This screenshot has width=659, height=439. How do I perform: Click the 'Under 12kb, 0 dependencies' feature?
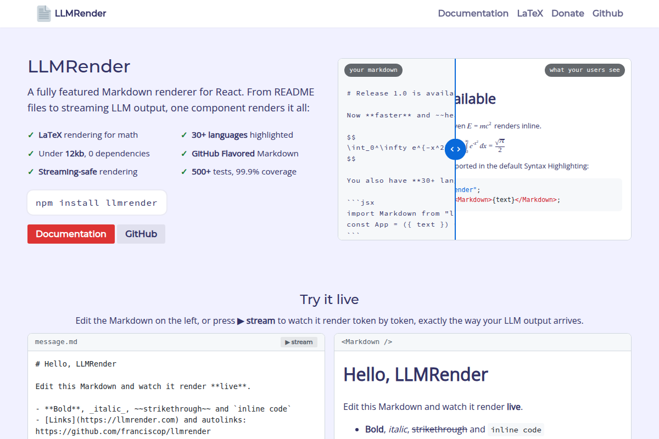pos(94,154)
